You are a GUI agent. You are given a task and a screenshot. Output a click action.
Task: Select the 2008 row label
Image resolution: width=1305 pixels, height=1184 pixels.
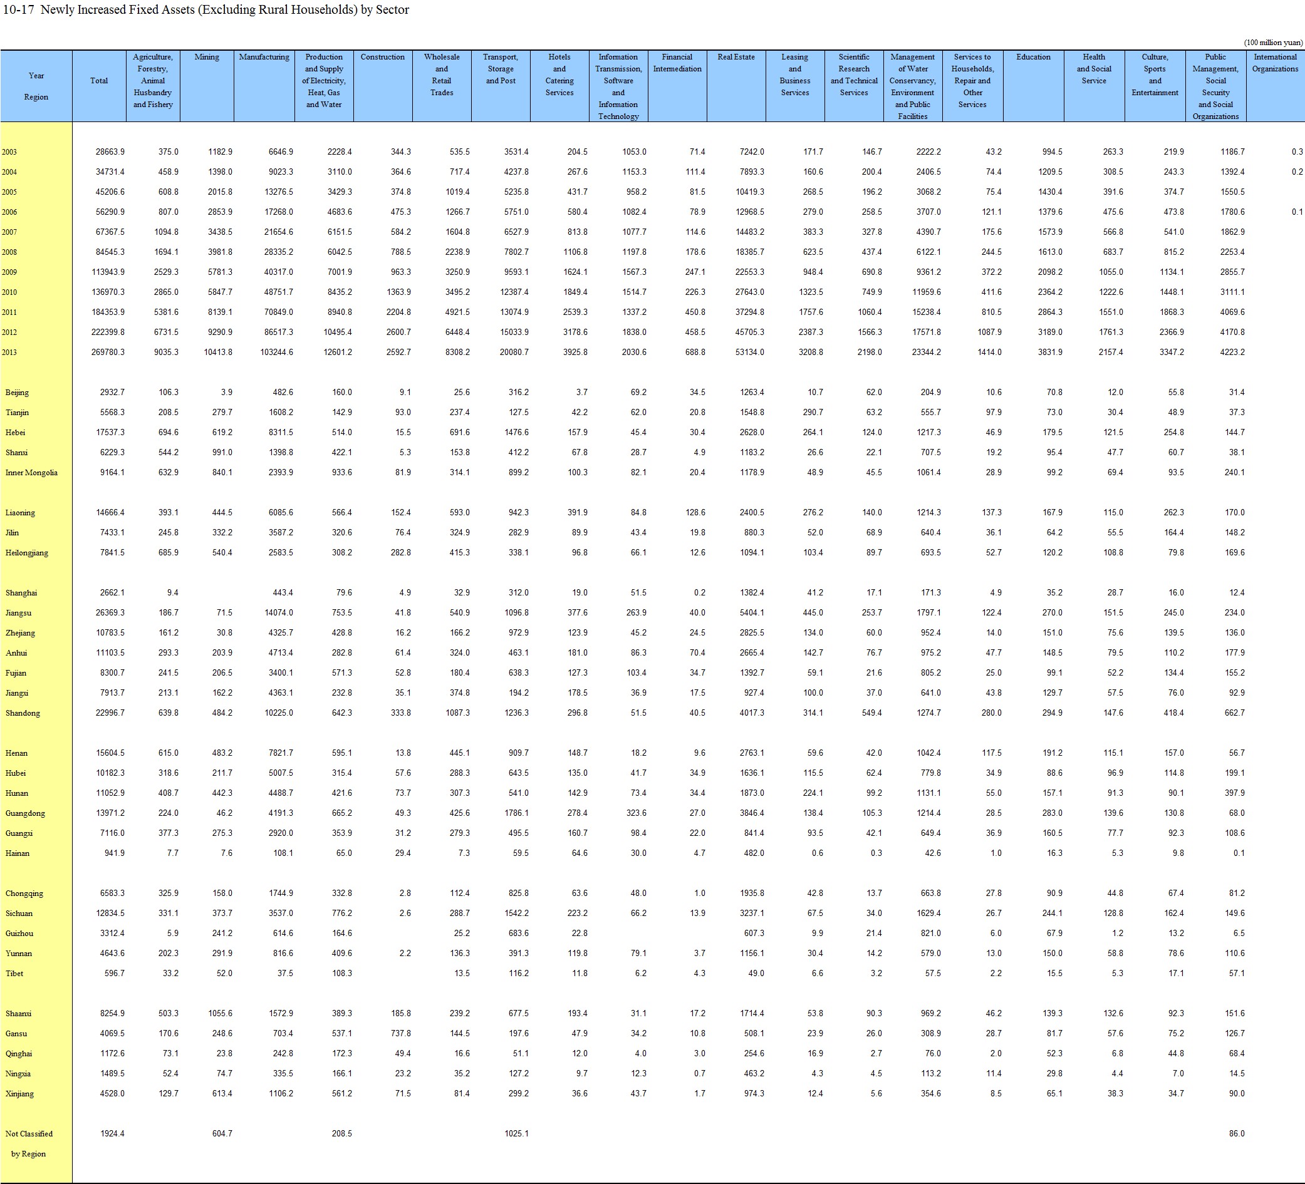point(9,252)
